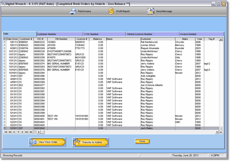Jump to last record navigation button

(x=31, y=132)
